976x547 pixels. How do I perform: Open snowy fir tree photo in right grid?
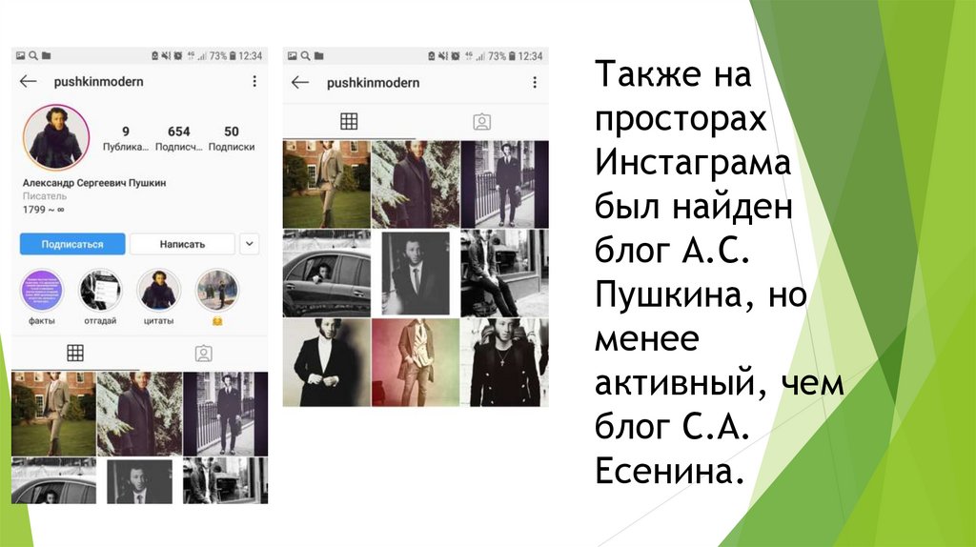pyautogui.click(x=416, y=184)
